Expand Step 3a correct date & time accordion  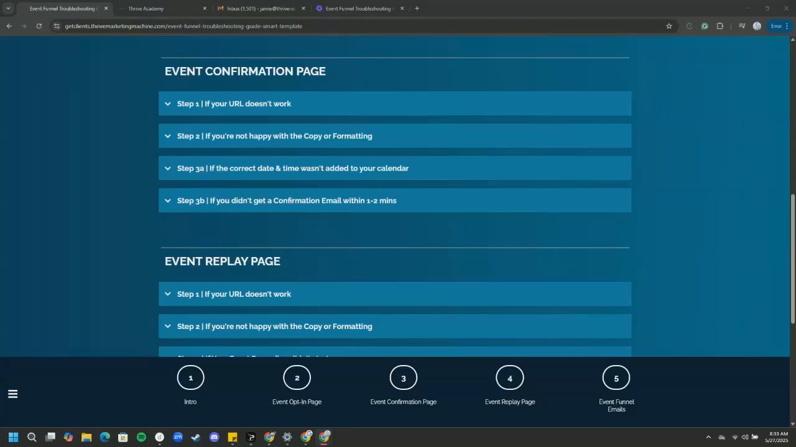coord(395,168)
